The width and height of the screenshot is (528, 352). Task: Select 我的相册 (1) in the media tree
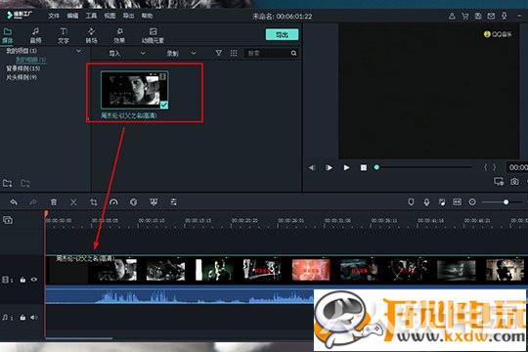31,60
